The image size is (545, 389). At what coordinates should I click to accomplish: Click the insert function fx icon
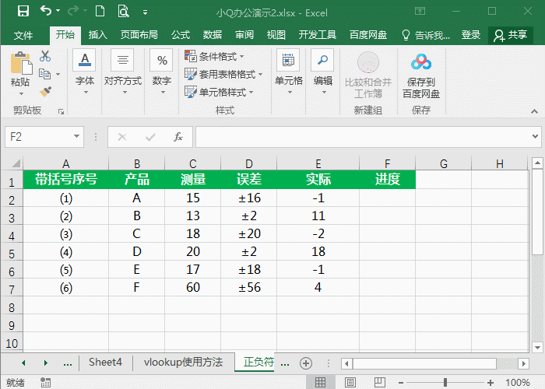[x=178, y=137]
